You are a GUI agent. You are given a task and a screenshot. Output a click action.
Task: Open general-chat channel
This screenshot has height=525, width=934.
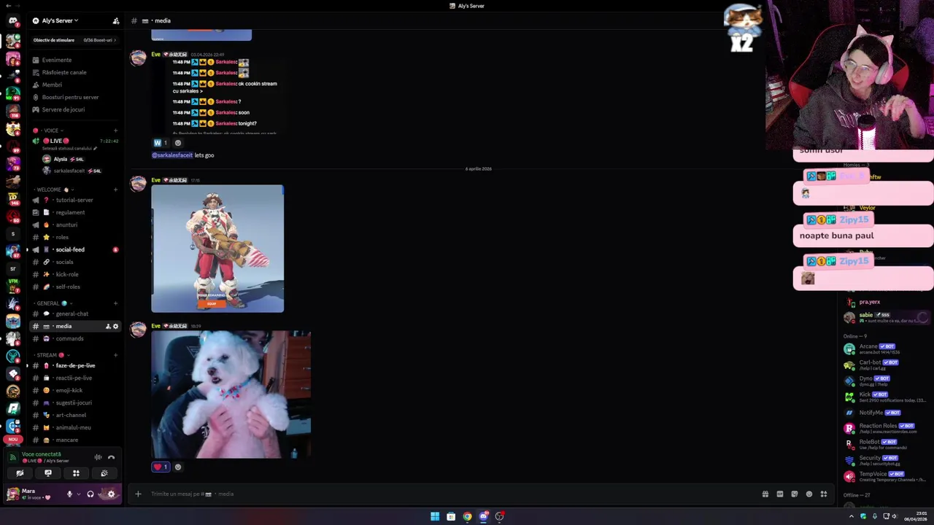coord(72,314)
